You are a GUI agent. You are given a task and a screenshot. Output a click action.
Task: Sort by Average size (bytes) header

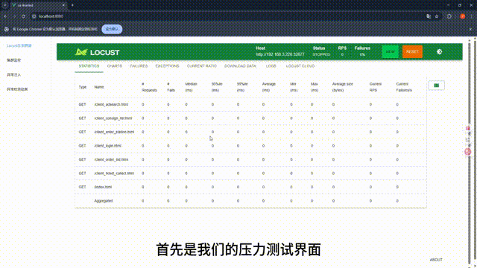coord(343,87)
